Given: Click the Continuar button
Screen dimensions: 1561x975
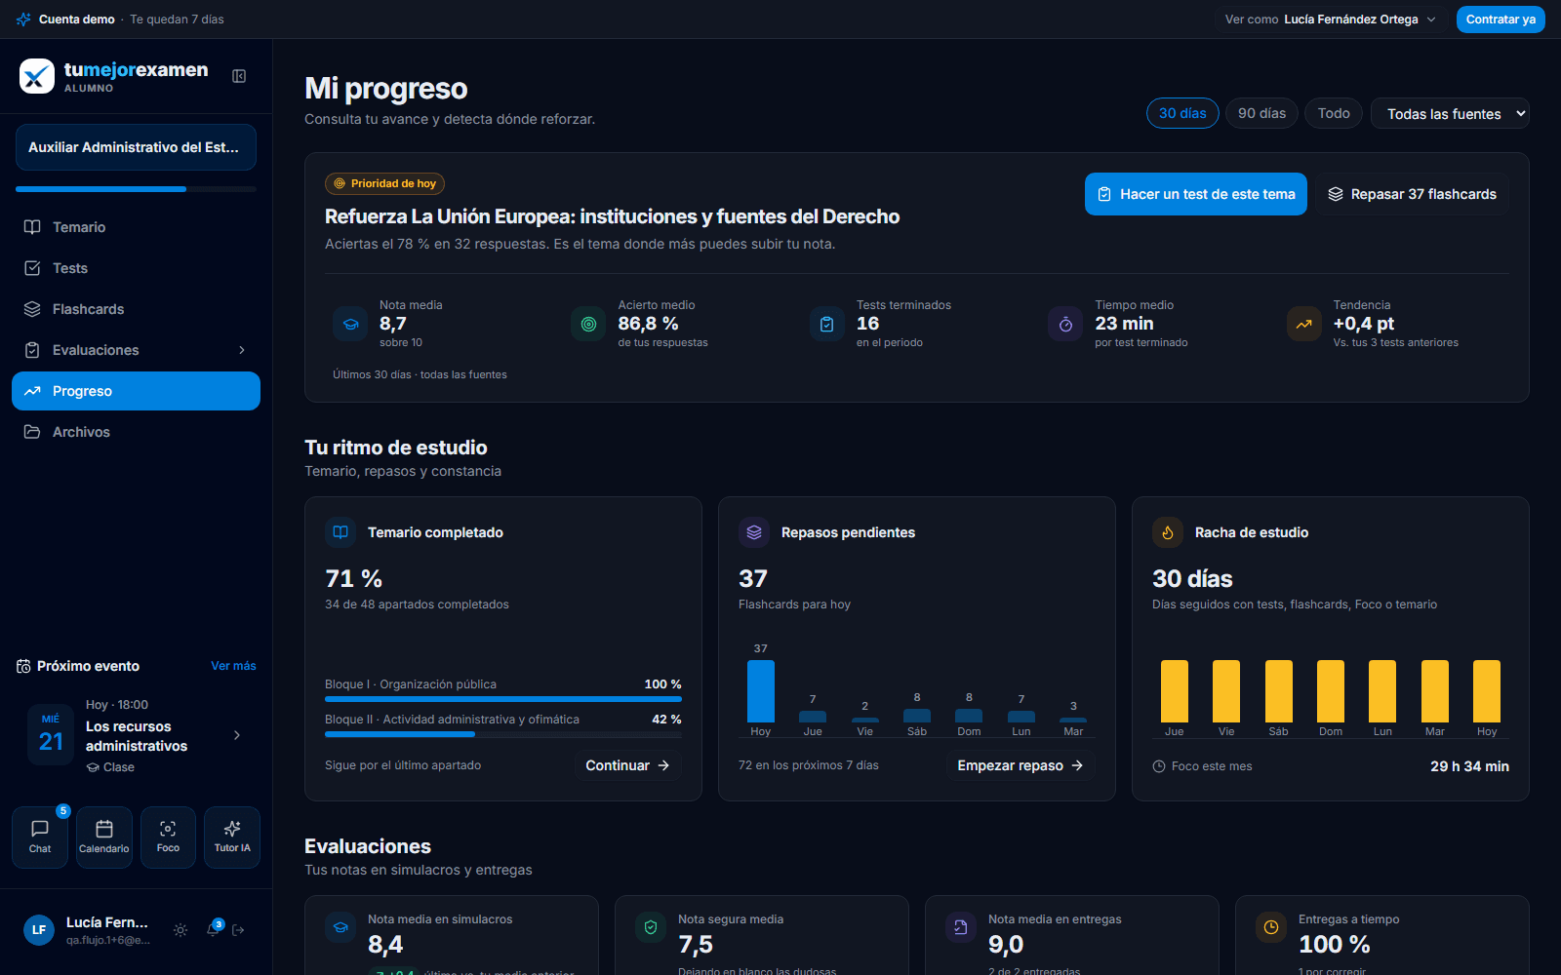Looking at the screenshot, I should [x=627, y=765].
